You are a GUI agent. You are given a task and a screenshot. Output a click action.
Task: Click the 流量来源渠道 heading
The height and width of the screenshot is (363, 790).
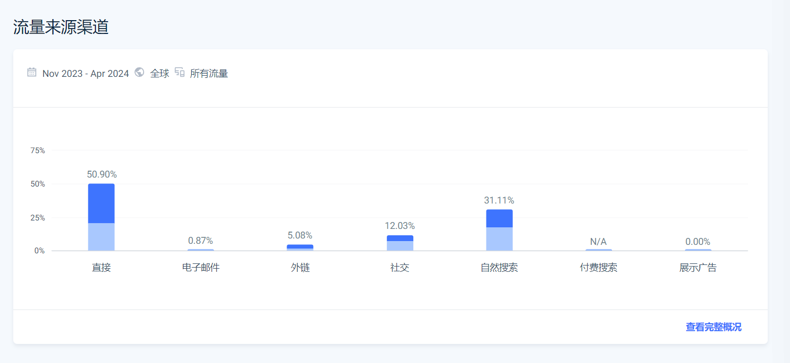61,27
